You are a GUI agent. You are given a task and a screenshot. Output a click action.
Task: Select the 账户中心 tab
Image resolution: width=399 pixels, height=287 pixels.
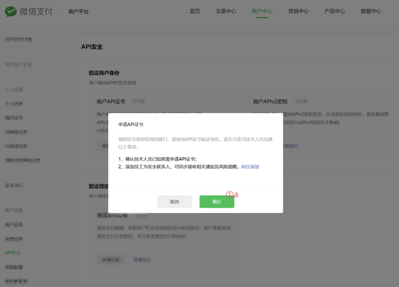pyautogui.click(x=262, y=11)
